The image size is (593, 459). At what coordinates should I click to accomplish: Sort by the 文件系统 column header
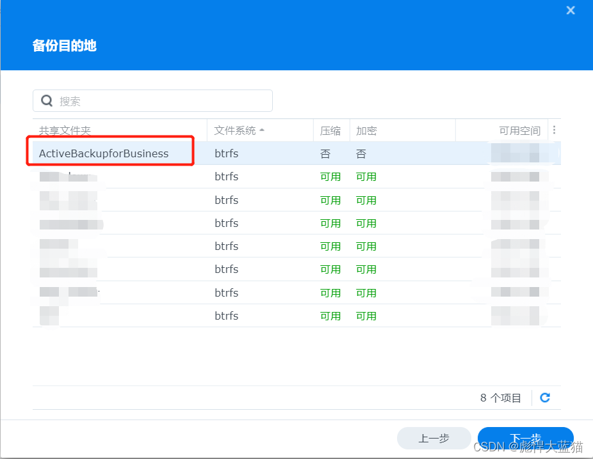260,130
